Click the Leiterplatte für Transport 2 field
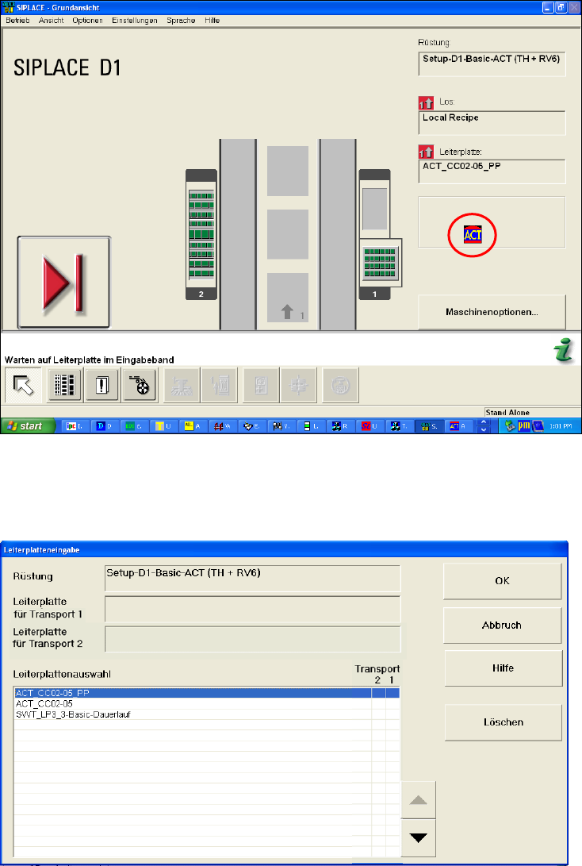Viewport: 582px width, 866px height. pos(253,639)
